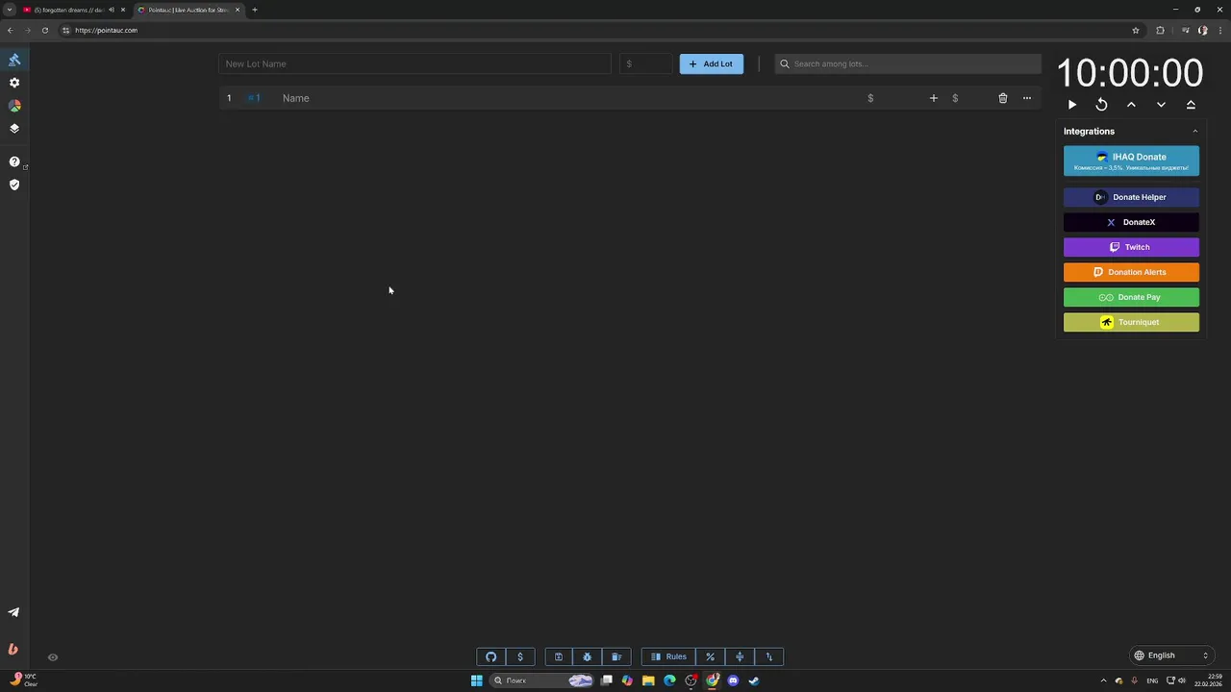The width and height of the screenshot is (1231, 692).
Task: Click the pointauc.com address bar
Action: (596, 30)
